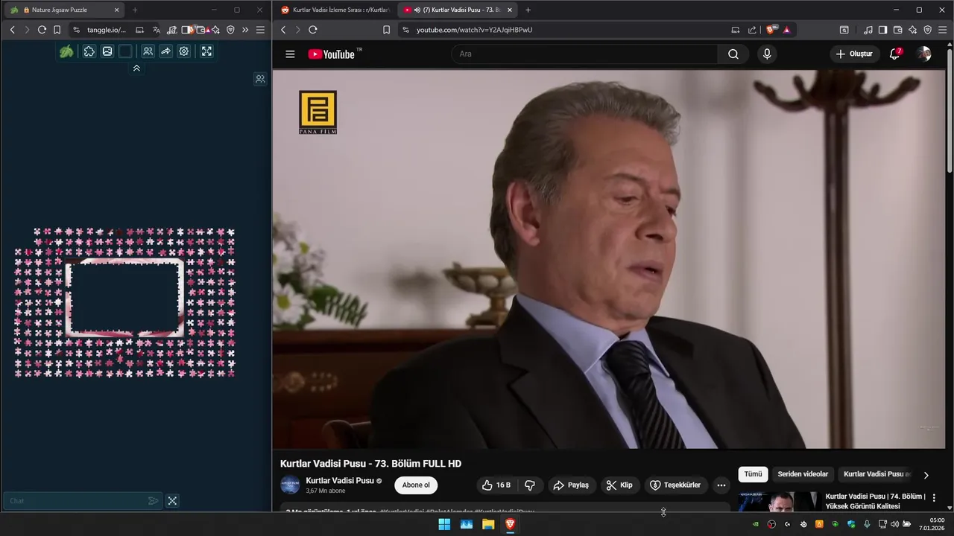Go back in the YouTube browser window

tap(283, 30)
